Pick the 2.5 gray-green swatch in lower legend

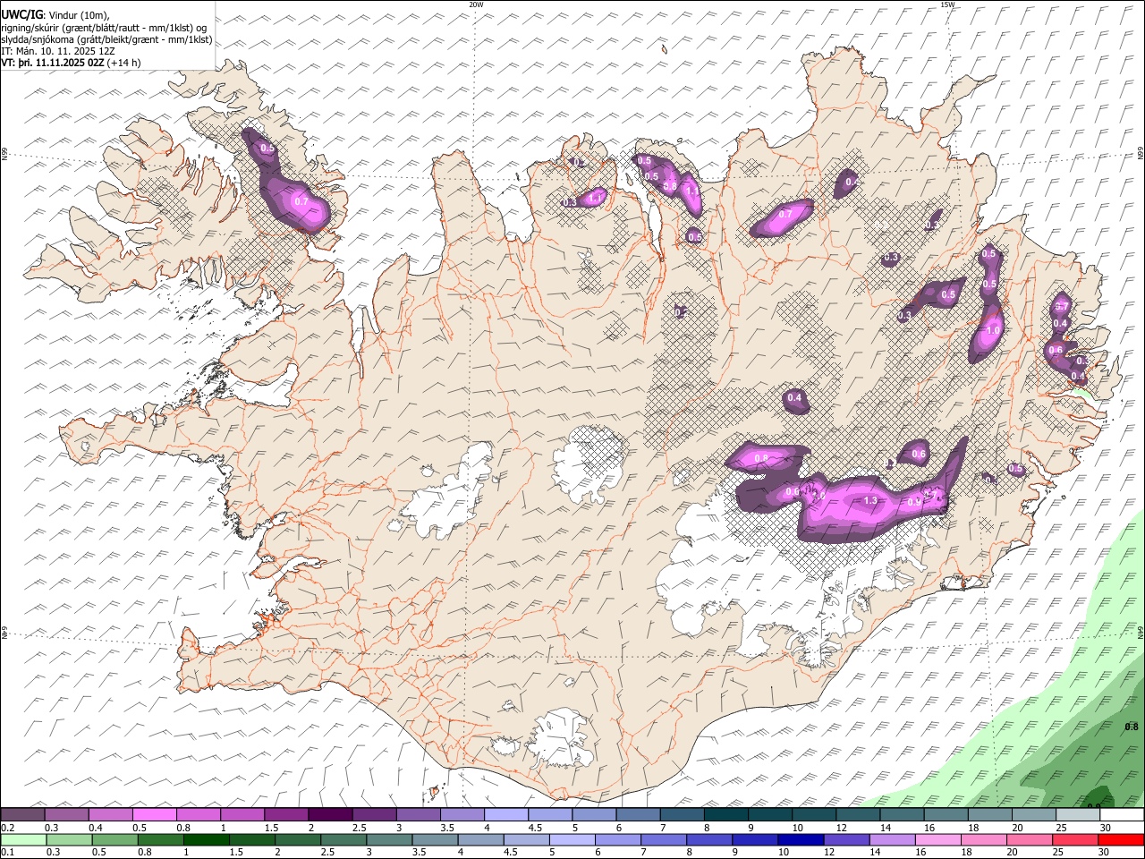pyautogui.click(x=343, y=840)
